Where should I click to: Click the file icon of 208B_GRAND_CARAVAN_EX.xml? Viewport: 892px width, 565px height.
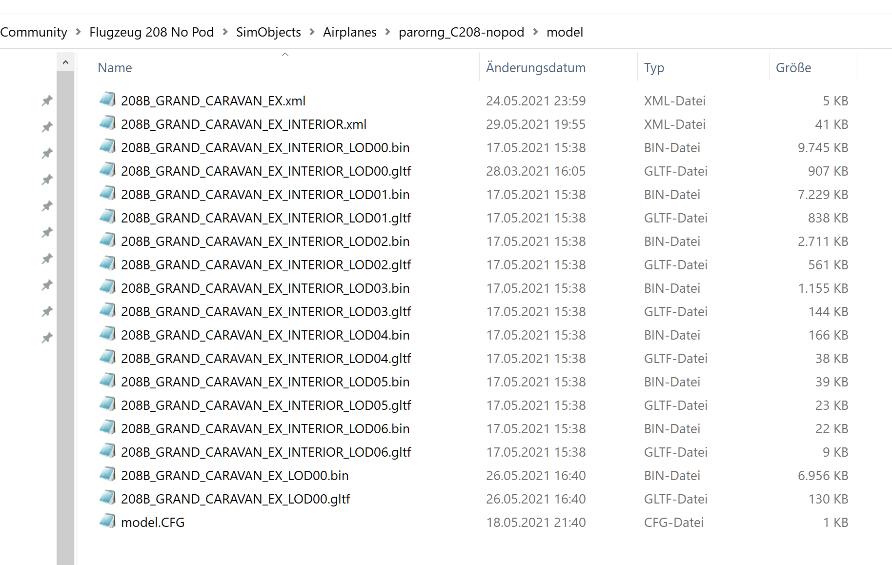pyautogui.click(x=107, y=100)
